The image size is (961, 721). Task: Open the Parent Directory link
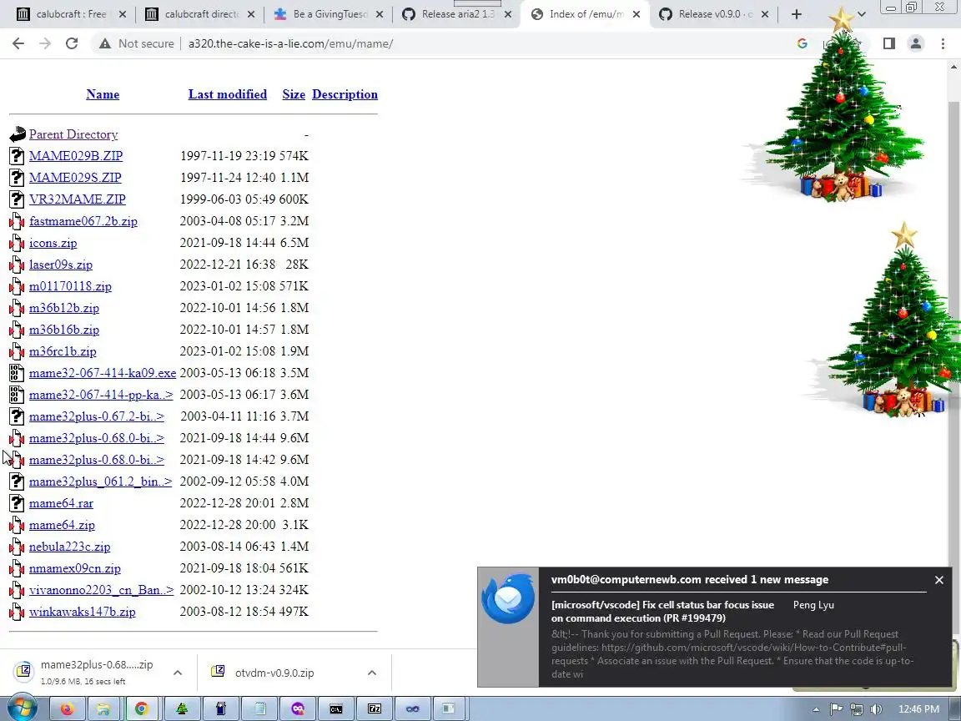[73, 134]
